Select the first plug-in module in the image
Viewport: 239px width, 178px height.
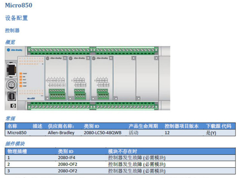point(56,78)
